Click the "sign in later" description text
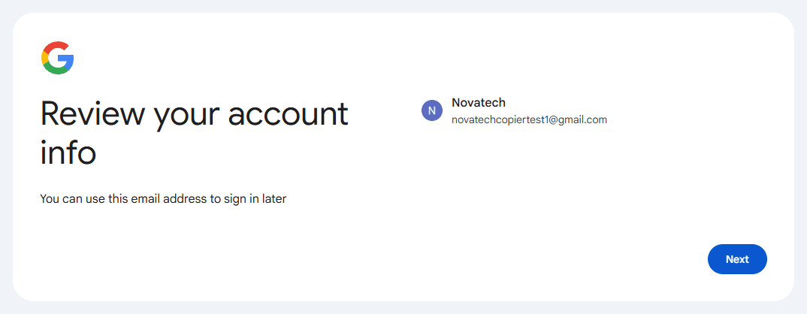 [x=255, y=199]
